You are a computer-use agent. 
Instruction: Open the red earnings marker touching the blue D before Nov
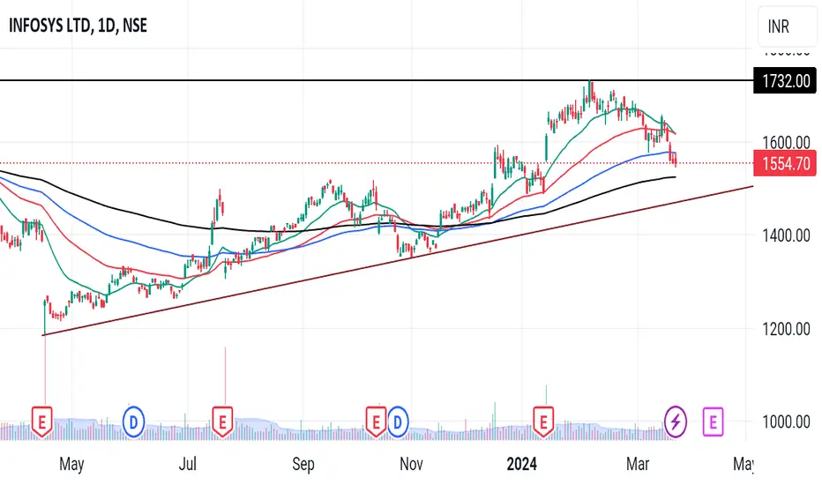[376, 422]
